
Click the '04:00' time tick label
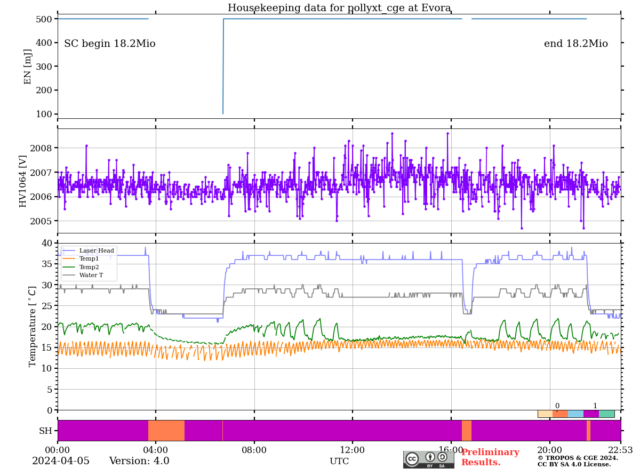pos(156,450)
